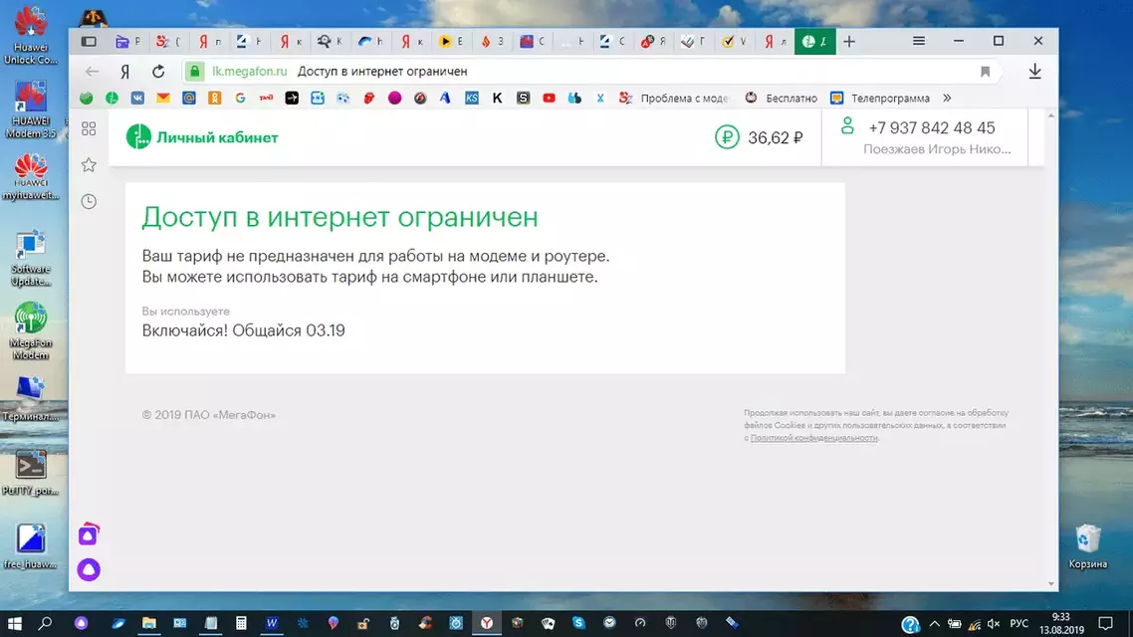Screen dimensions: 1133x637
Task: Open the browser hamburger menu
Action: tap(918, 41)
